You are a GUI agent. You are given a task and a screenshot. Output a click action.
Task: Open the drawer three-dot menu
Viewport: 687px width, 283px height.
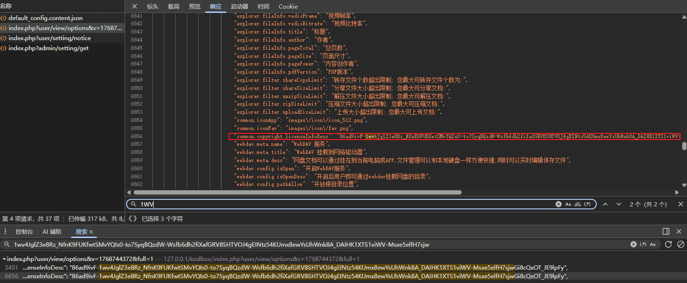coord(6,231)
